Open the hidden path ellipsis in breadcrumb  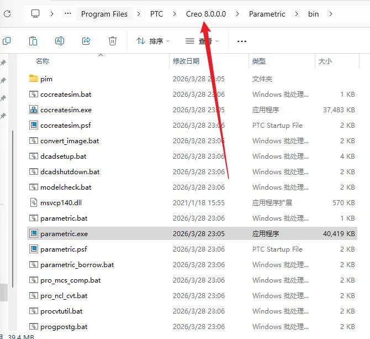[68, 14]
